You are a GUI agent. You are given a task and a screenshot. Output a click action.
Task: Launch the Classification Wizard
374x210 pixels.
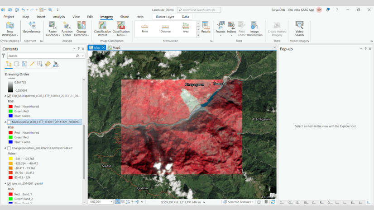coord(102,29)
